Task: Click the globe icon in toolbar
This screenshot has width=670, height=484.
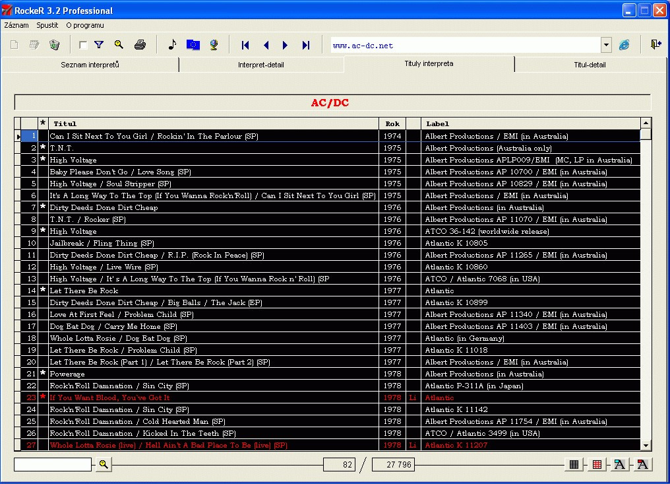Action: pyautogui.click(x=214, y=44)
